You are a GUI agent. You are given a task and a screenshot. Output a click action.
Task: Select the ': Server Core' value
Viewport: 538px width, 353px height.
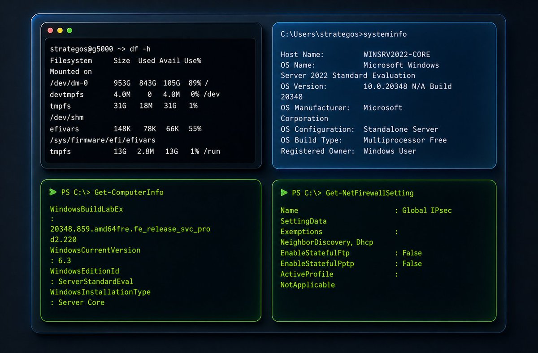[x=77, y=303]
